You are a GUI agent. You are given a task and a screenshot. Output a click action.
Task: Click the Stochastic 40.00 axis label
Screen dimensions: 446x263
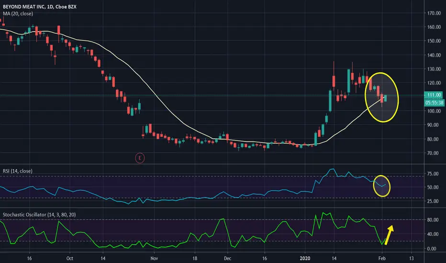433,234
